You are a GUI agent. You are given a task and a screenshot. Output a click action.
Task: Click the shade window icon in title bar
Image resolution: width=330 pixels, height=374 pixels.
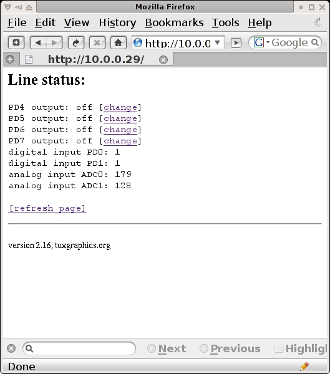[x=29, y=7]
